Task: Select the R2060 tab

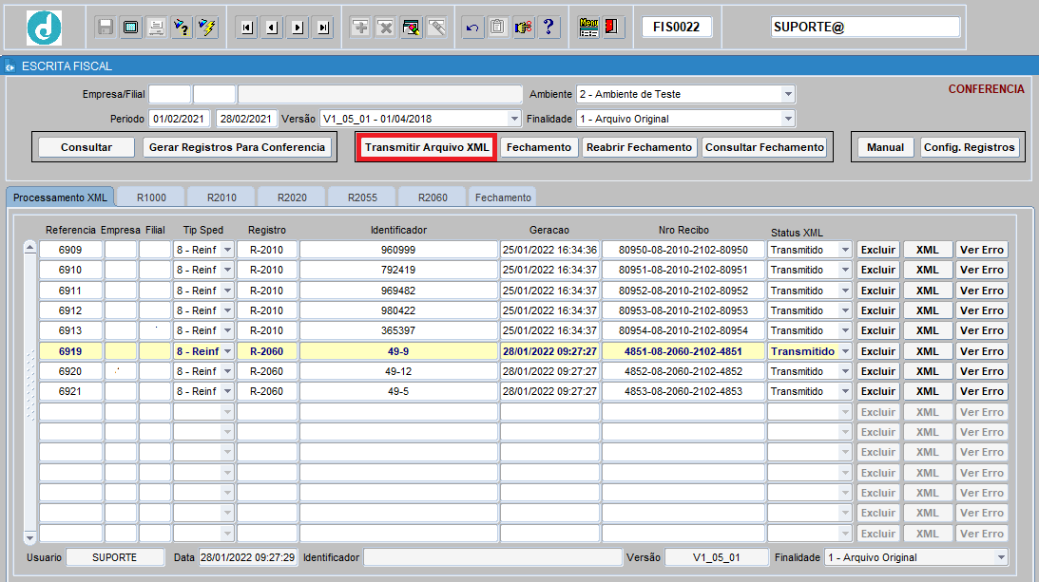Action: tap(433, 197)
